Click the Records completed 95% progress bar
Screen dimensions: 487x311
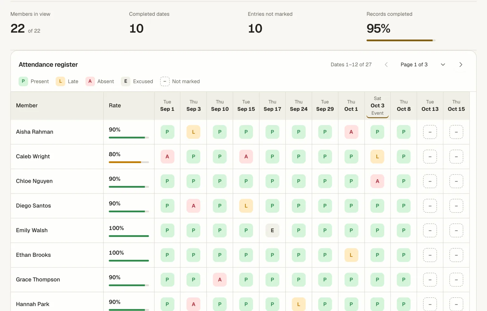[401, 40]
